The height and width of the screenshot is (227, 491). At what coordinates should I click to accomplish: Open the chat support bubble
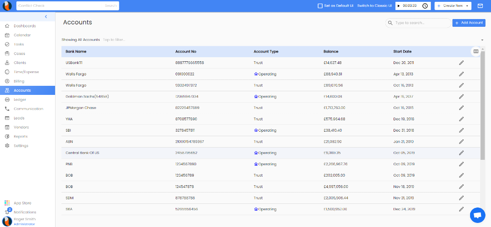(477, 215)
